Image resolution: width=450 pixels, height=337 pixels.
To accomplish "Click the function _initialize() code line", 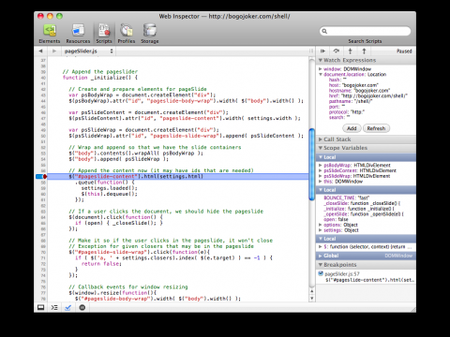I will tap(100, 78).
